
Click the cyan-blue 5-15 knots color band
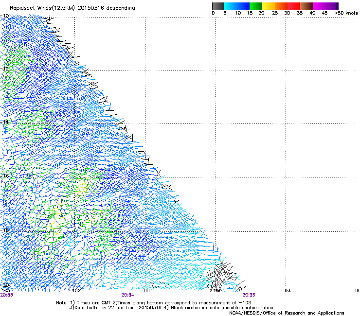click(x=237, y=6)
